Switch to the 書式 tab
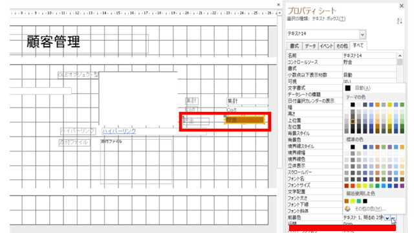414x233 pixels. pyautogui.click(x=294, y=46)
